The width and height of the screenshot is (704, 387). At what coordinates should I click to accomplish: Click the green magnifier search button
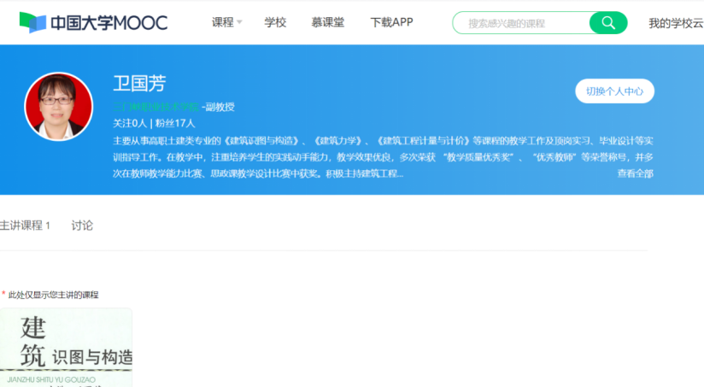(x=608, y=23)
